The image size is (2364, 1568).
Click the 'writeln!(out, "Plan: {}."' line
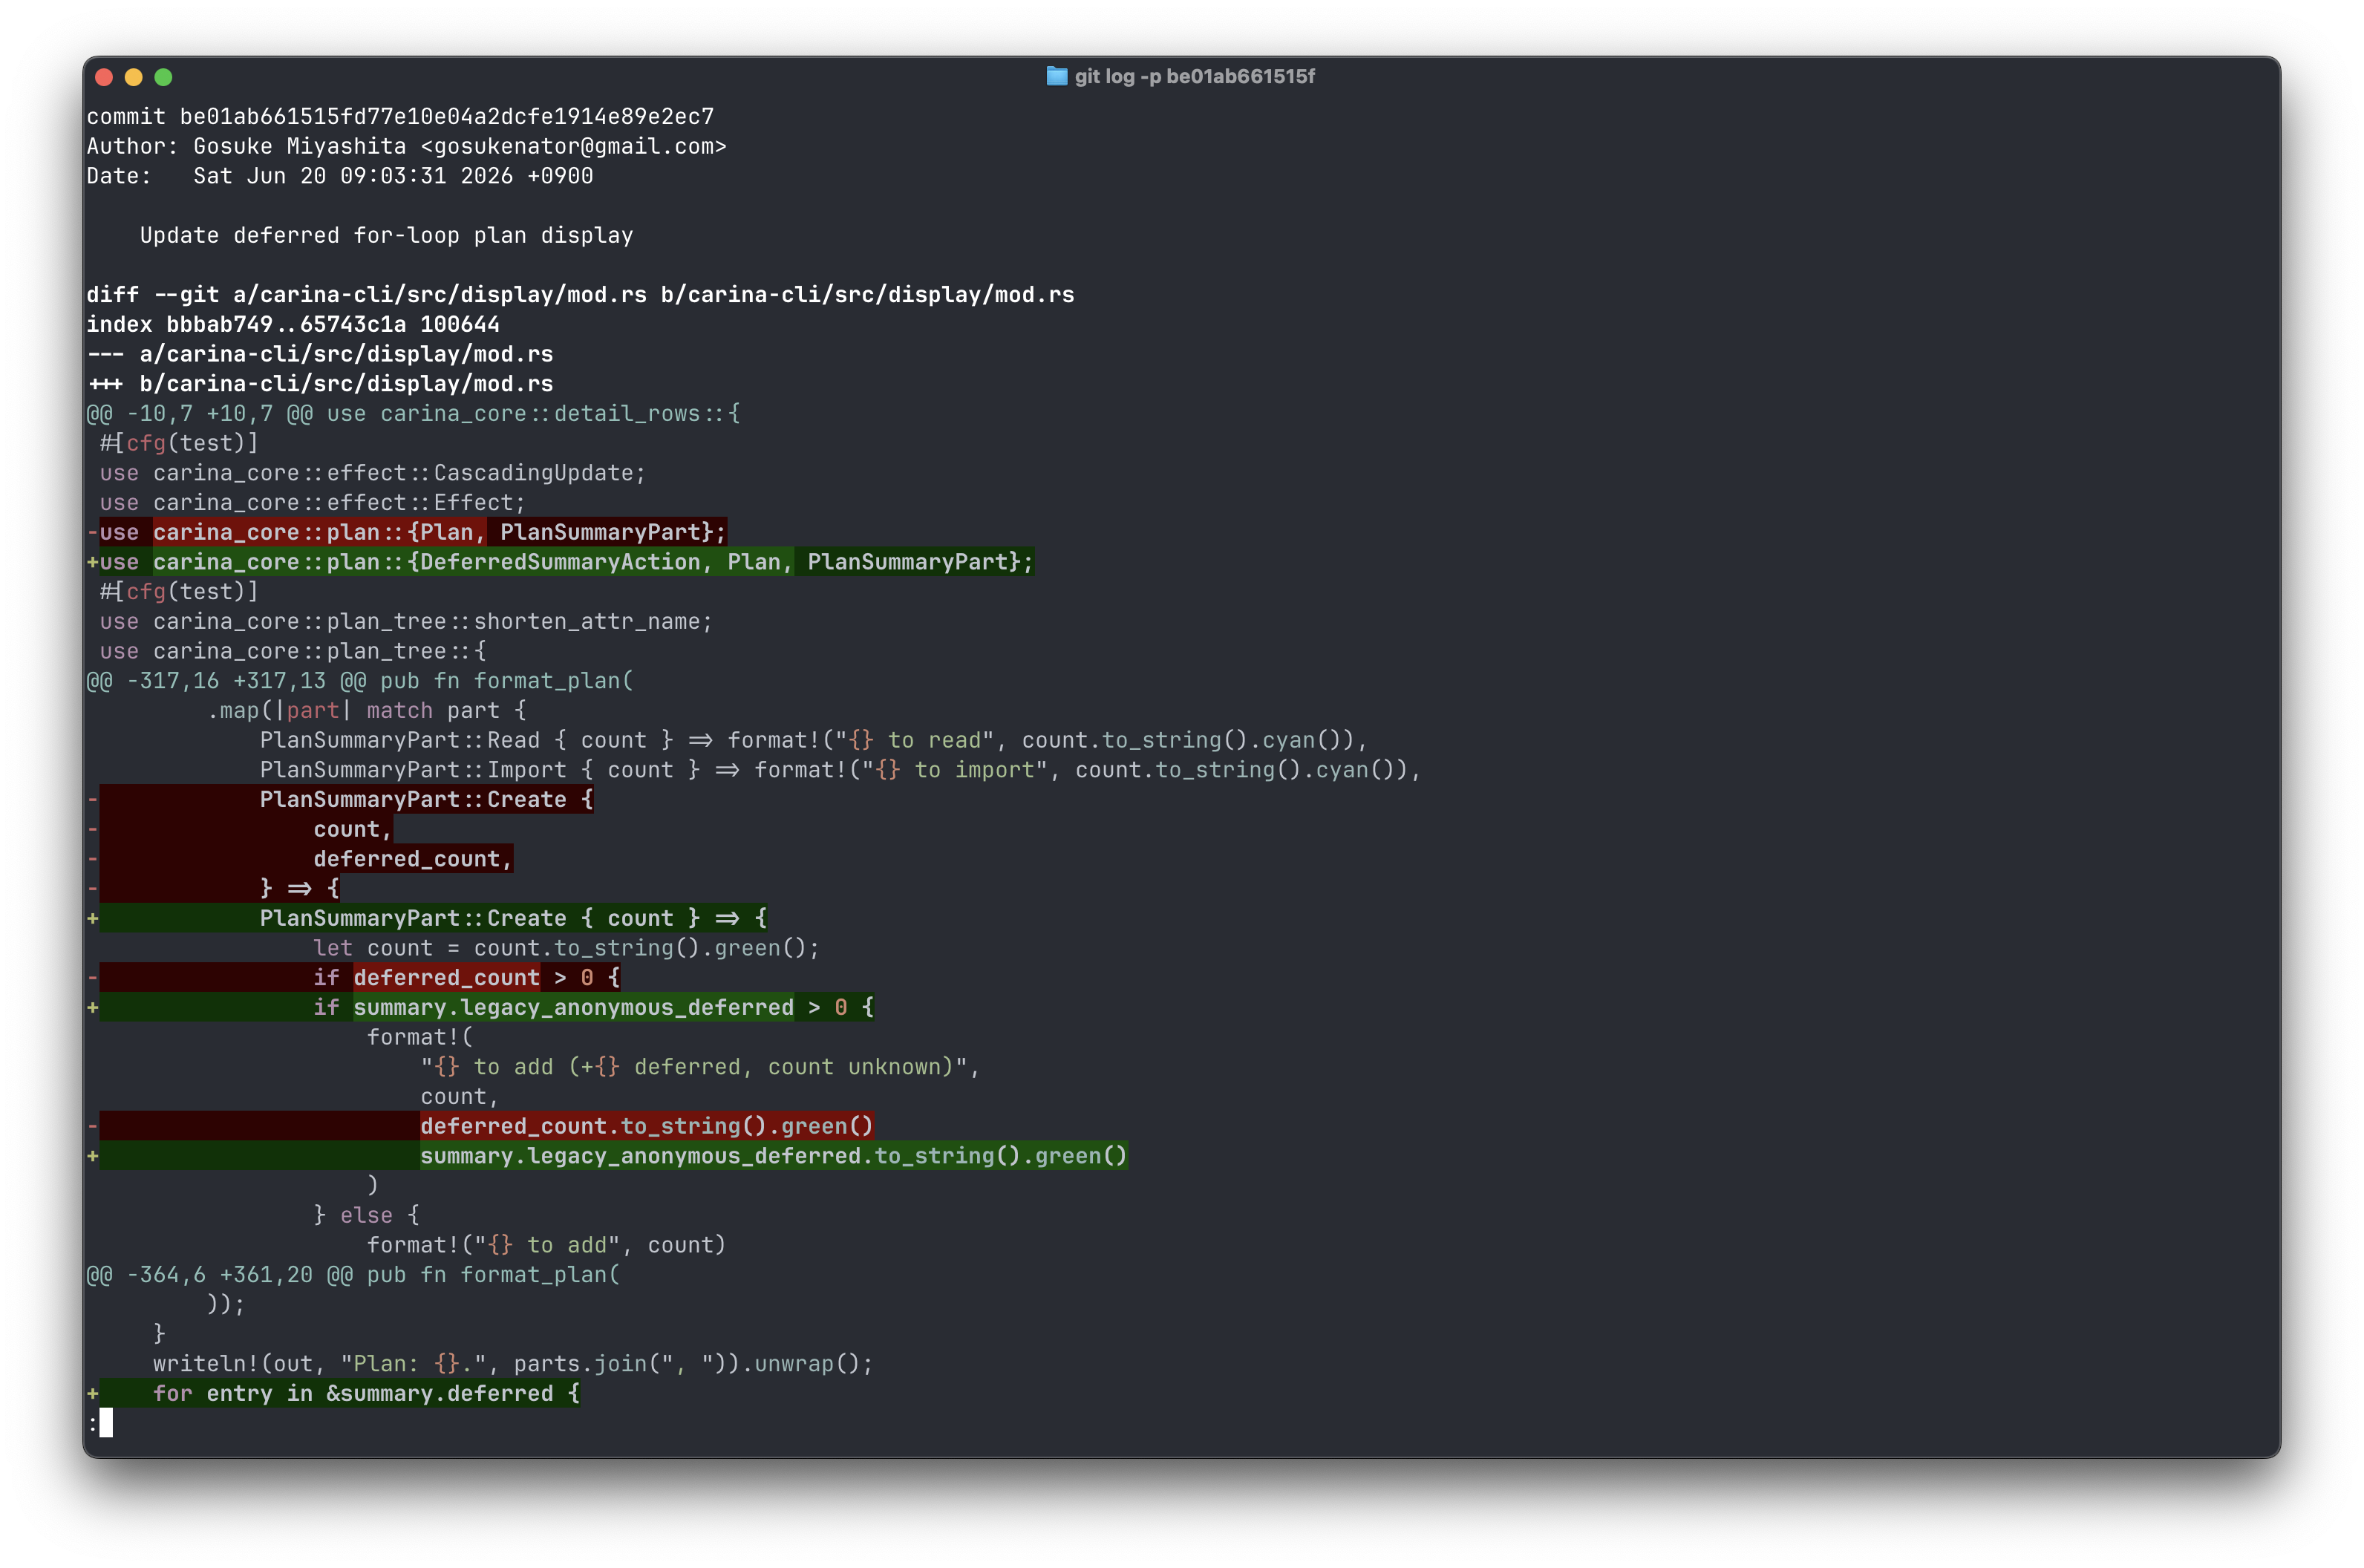[x=513, y=1364]
